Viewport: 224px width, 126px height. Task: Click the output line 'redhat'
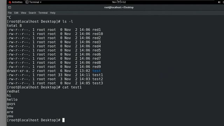13,91
